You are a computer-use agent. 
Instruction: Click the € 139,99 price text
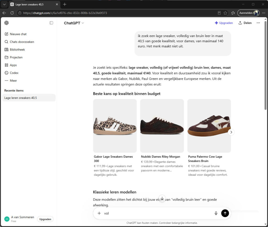[x=147, y=162]
